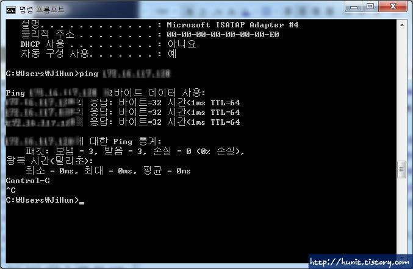Click the 패킷 보냄 = 3 statistics line
Viewport: 413px width, 269px height.
point(135,152)
